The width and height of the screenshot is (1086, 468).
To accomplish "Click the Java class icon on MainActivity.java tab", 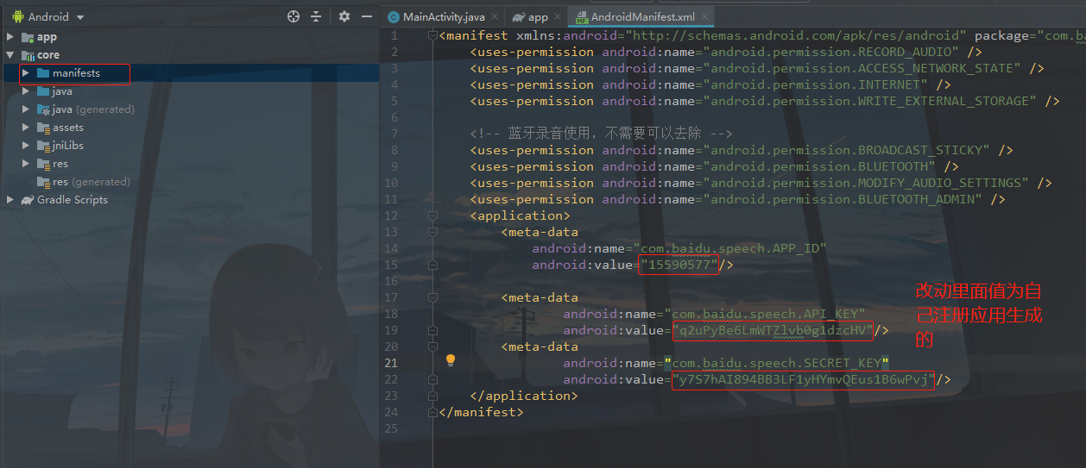I will [x=394, y=16].
